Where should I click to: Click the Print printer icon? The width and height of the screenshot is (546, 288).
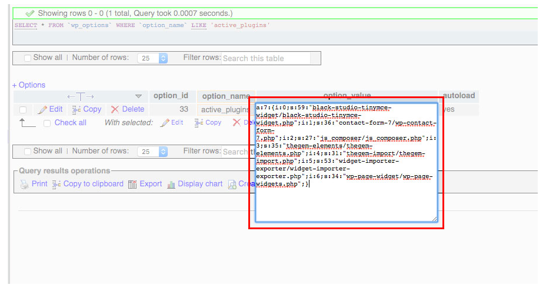pyautogui.click(x=24, y=184)
